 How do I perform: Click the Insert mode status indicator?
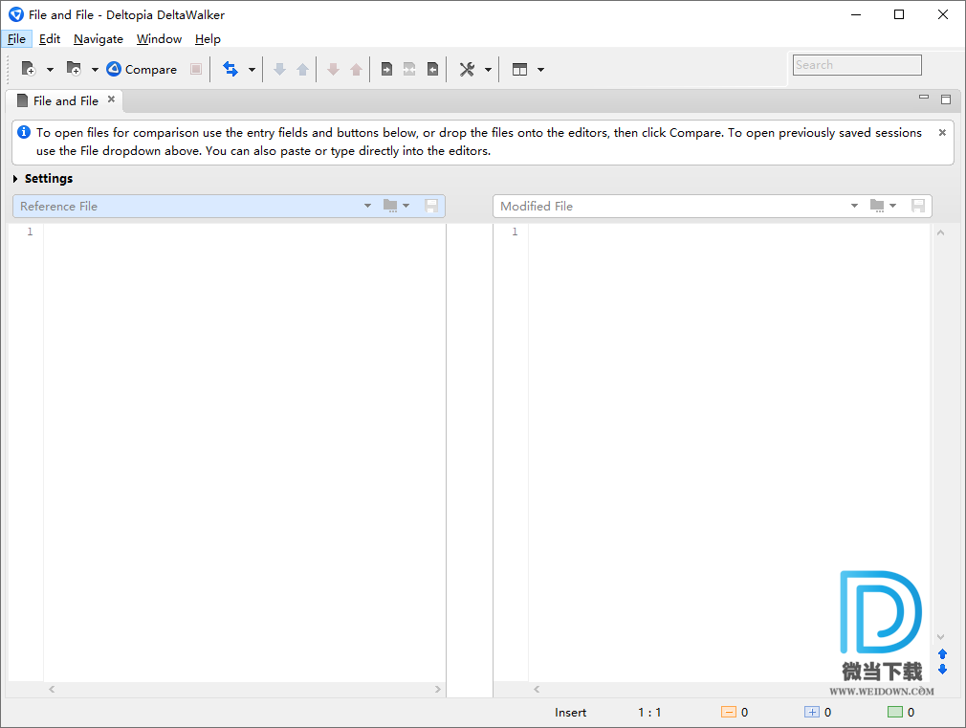570,713
